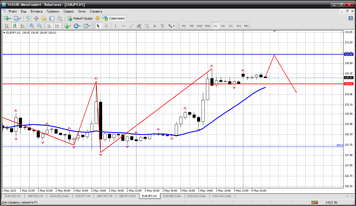Set timeframe to W1
The height and width of the screenshot is (206, 356).
(x=239, y=26)
